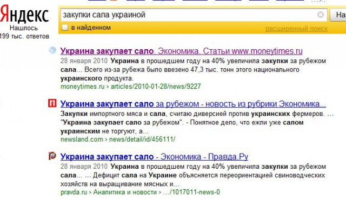The height and width of the screenshot is (199, 346).
Task: Click the 'news/detail/id/456111/' URL path
Action: pos(142,140)
